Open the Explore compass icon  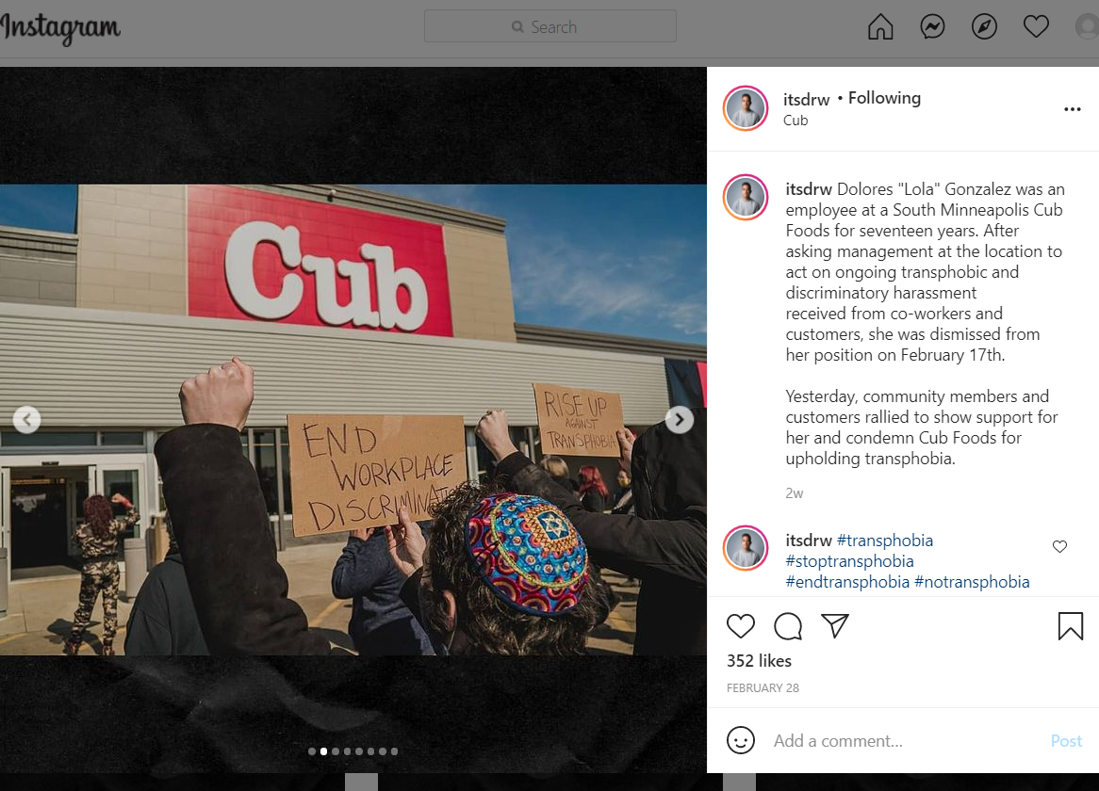[x=984, y=27]
